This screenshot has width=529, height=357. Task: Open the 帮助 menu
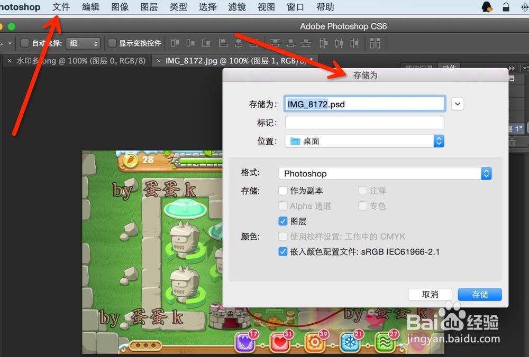click(325, 7)
